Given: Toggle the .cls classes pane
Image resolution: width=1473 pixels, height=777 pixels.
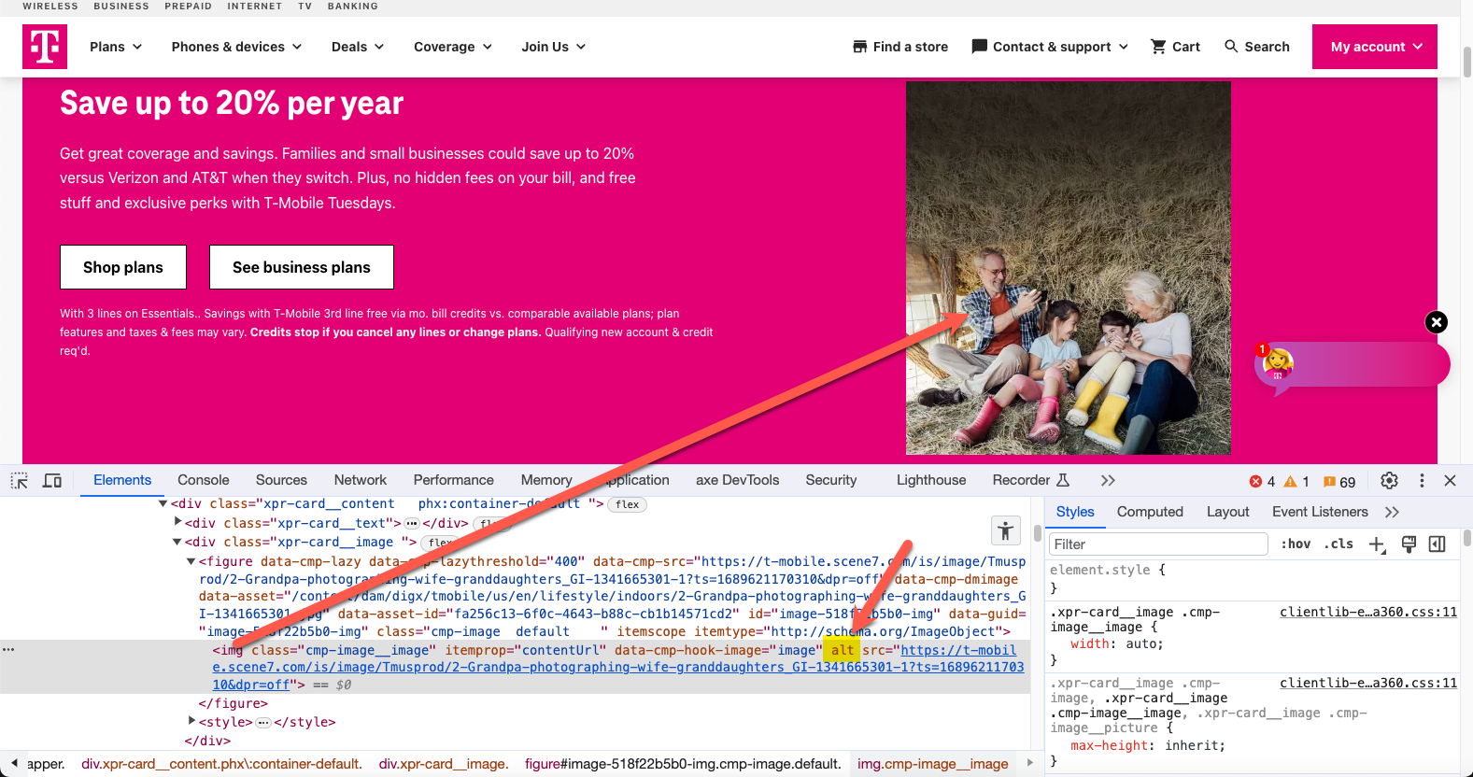Looking at the screenshot, I should [1338, 544].
